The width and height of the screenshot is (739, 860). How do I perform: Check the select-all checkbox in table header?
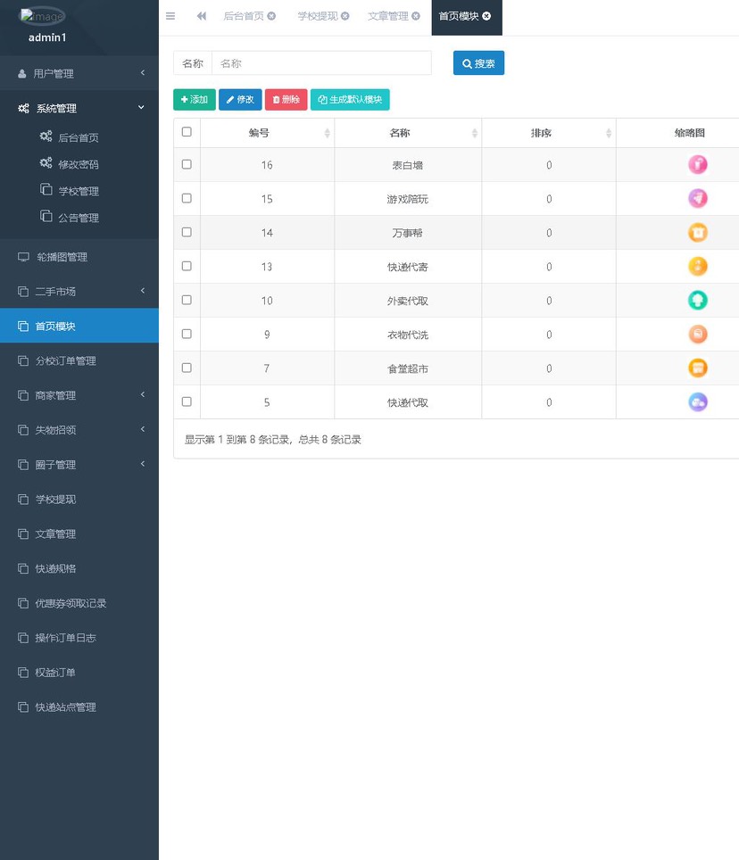(187, 131)
